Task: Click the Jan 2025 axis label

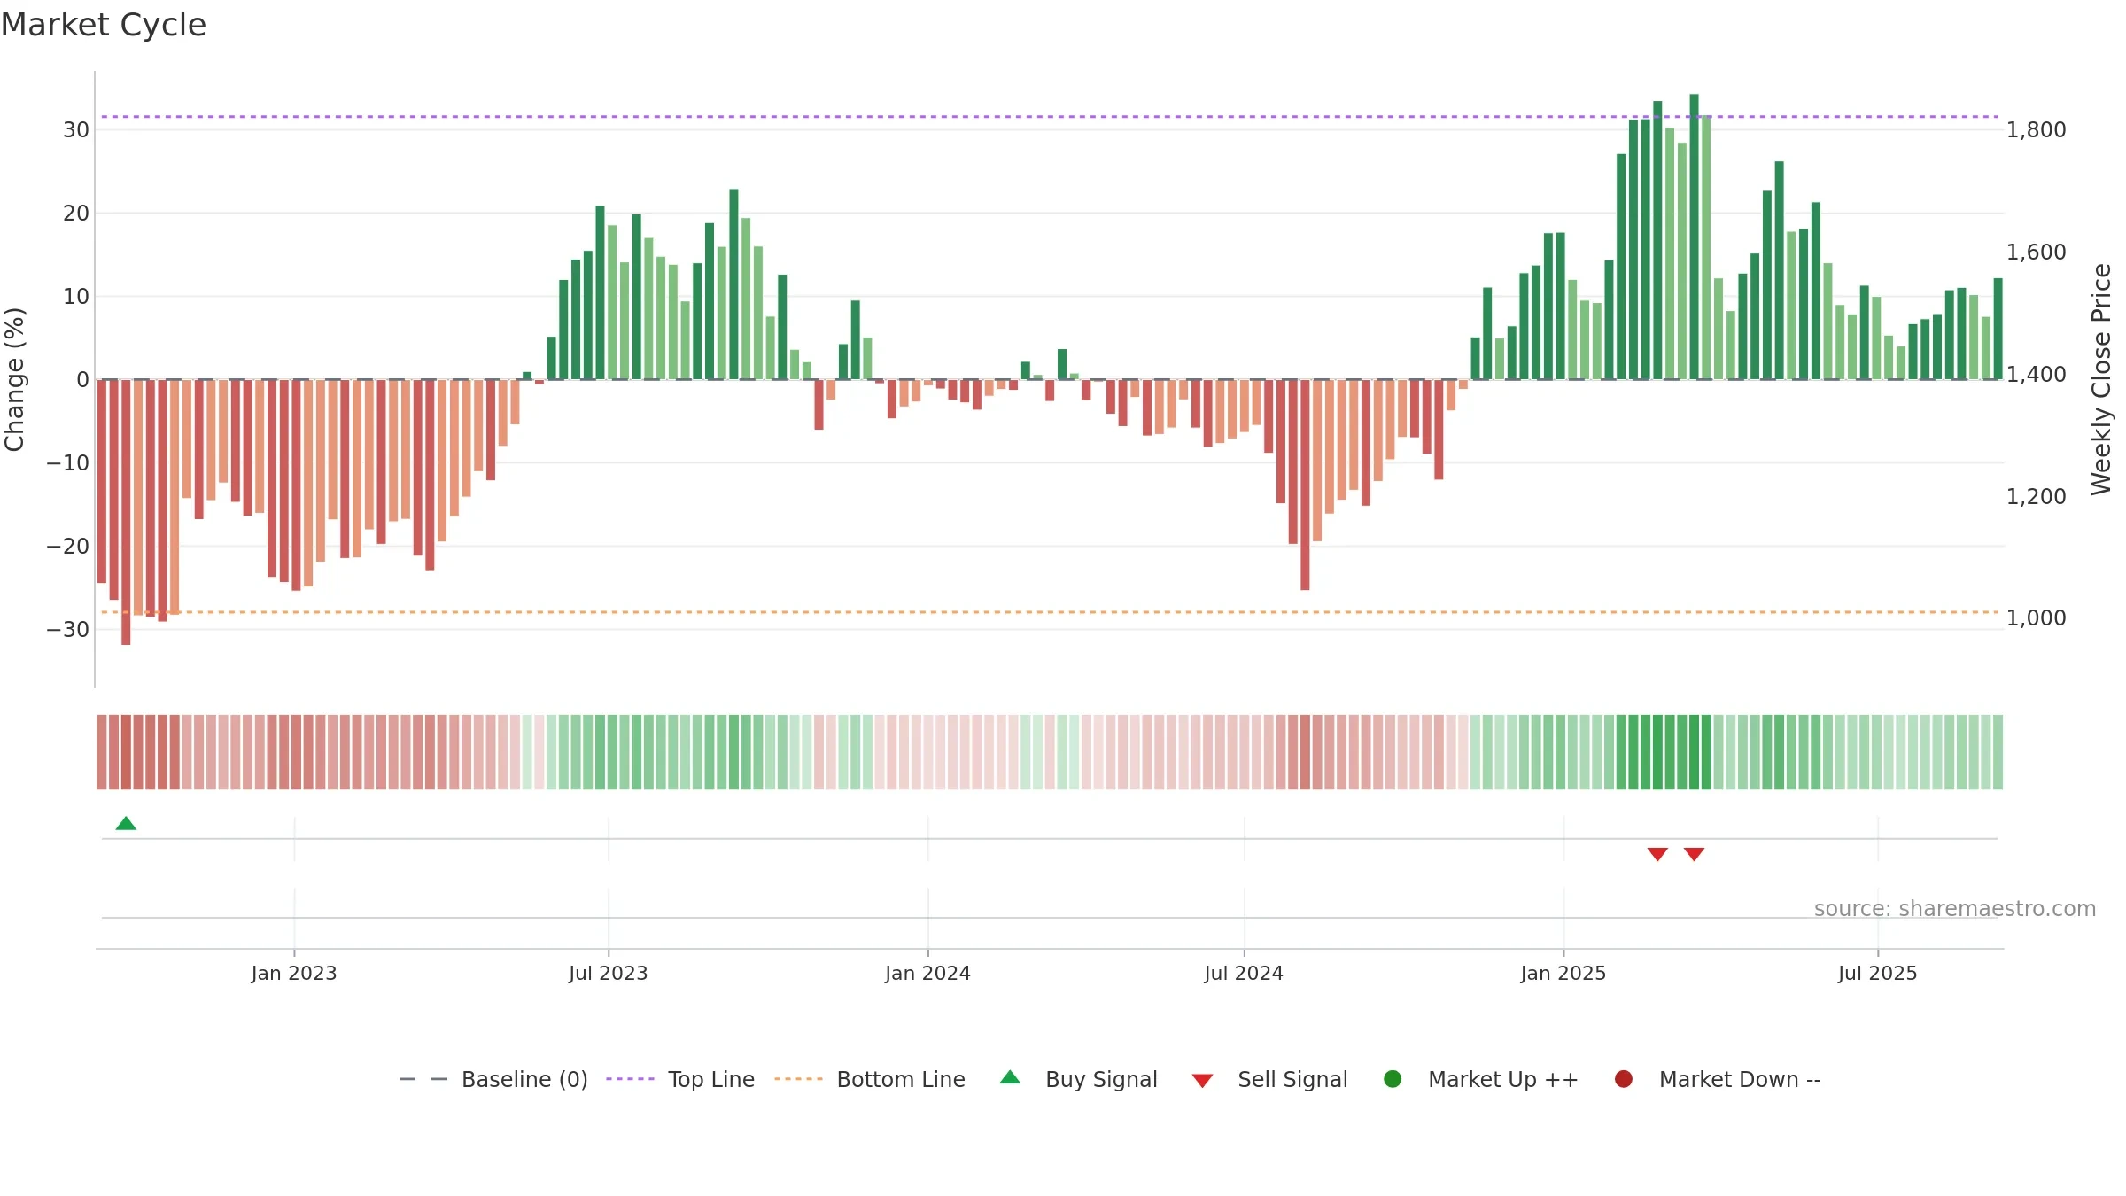Action: [1563, 973]
